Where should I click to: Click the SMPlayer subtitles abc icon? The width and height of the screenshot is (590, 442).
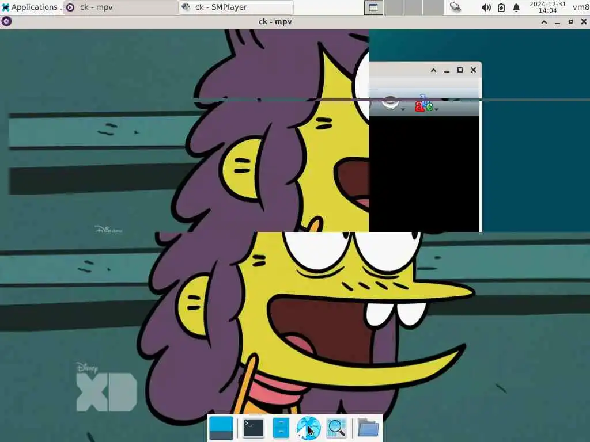[x=423, y=104]
